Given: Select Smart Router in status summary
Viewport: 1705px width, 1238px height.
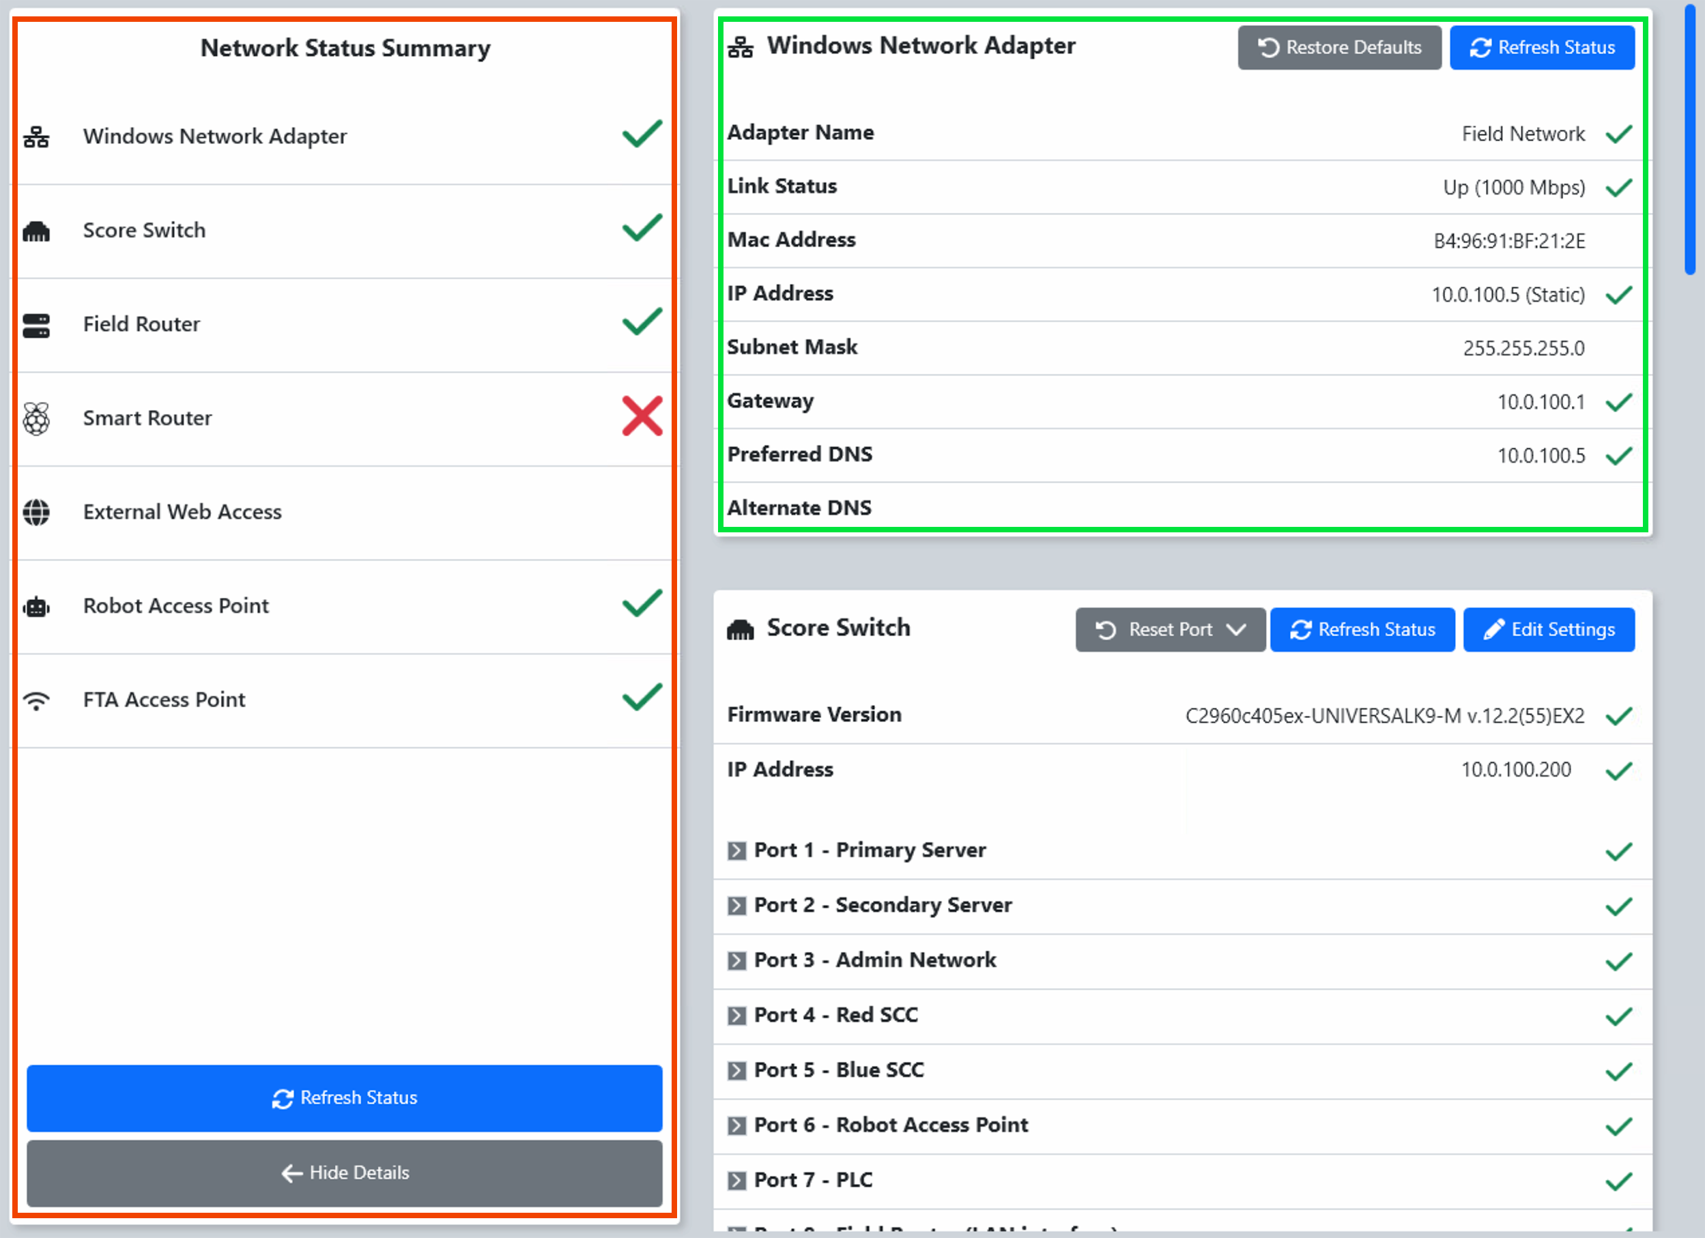Looking at the screenshot, I should [x=344, y=418].
